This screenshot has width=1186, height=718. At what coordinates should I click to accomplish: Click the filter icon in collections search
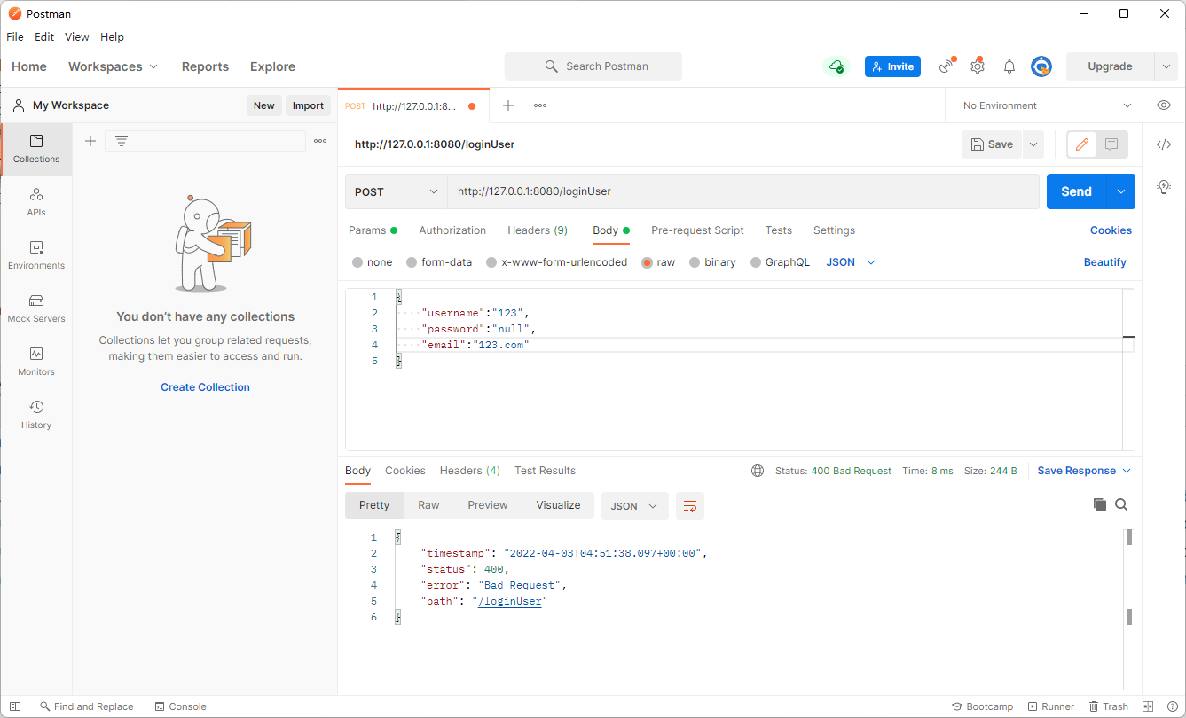click(122, 141)
